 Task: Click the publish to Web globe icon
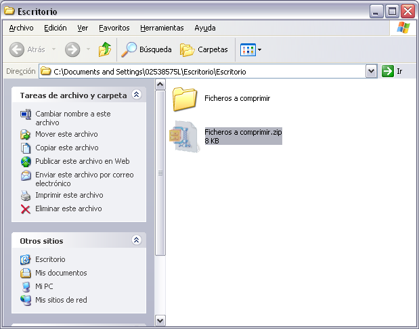tap(26, 162)
